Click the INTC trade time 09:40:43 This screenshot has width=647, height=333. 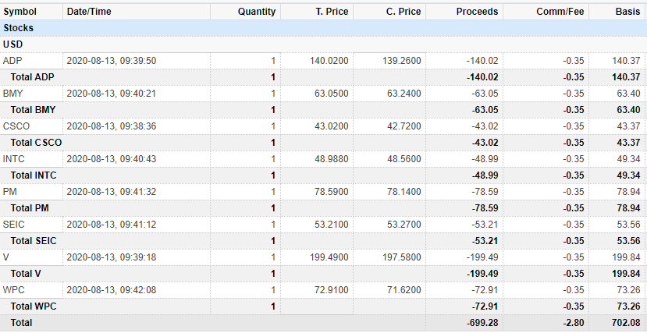112,159
